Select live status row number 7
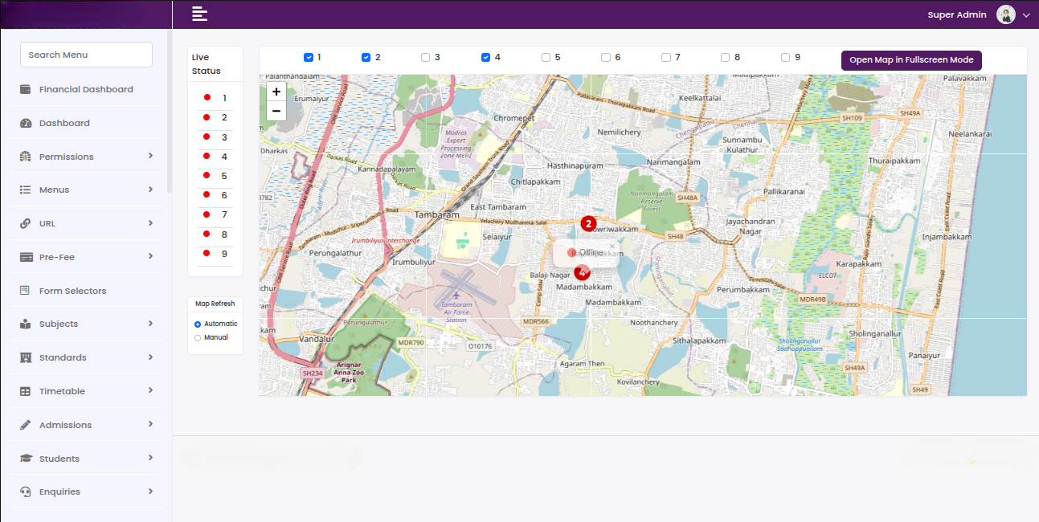 click(x=215, y=214)
